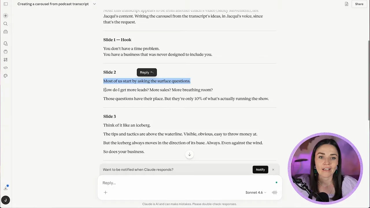Click 'Those questions have their place' paragraph
The image size is (370, 208).
[x=186, y=99]
